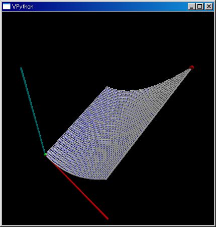Click the lower tip of the red axis
The image size is (216, 227).
pos(107,218)
